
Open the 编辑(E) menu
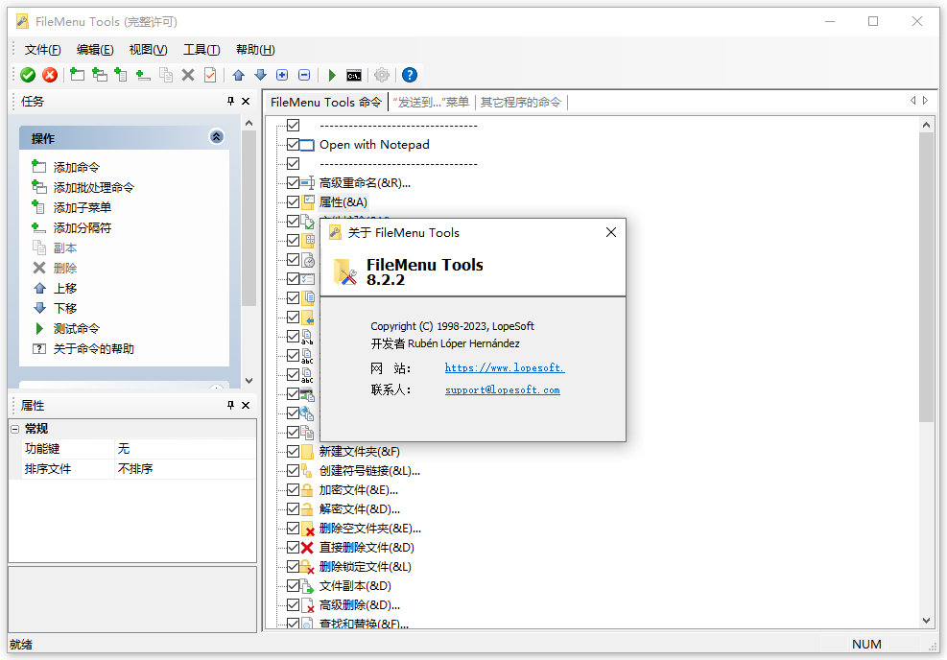click(x=95, y=50)
